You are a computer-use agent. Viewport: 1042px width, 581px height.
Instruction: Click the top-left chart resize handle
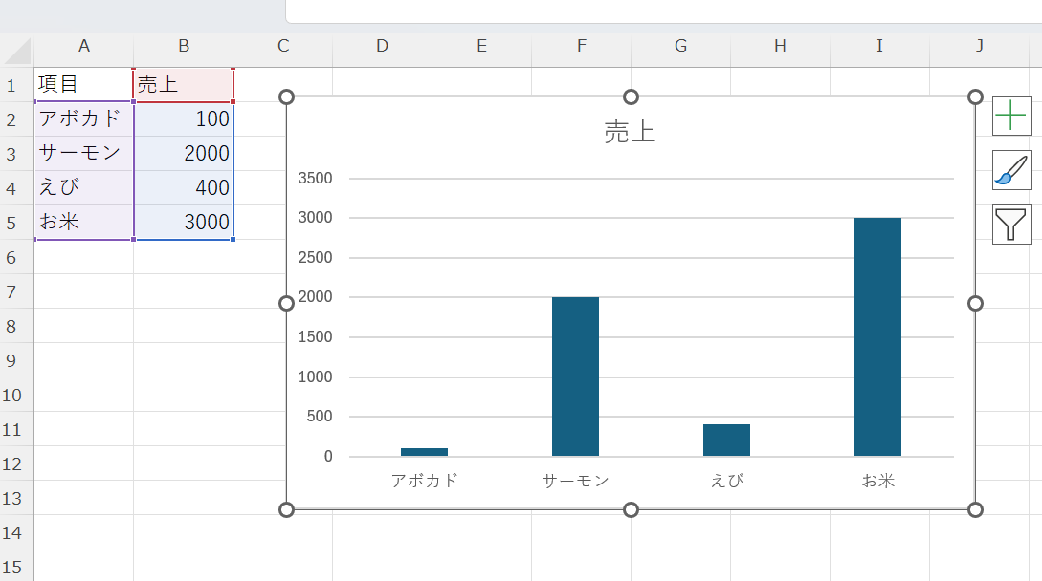click(x=286, y=97)
